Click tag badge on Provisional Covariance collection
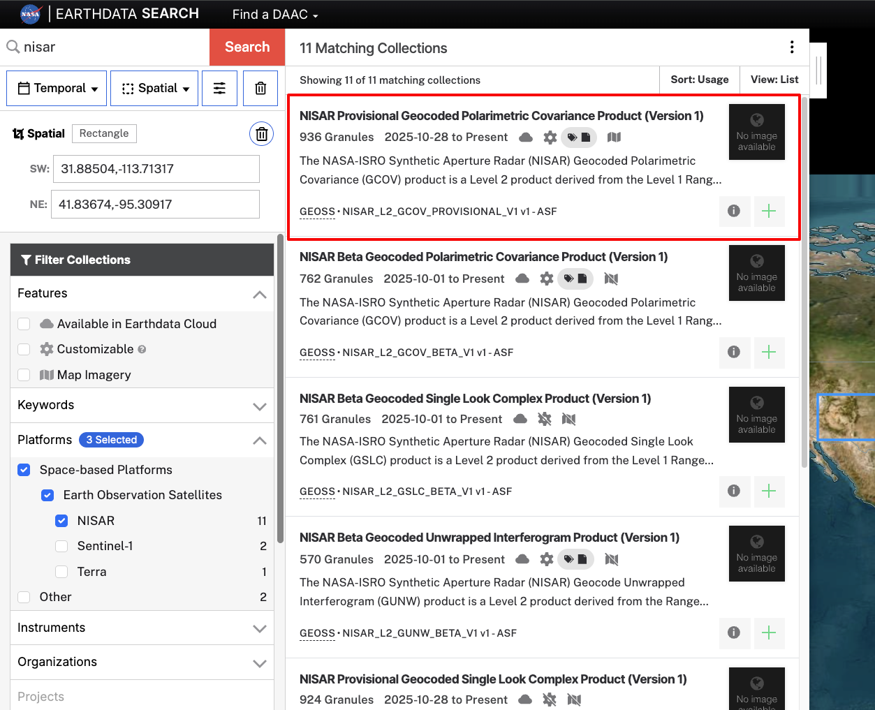Viewport: 875px width, 710px height. coord(579,138)
